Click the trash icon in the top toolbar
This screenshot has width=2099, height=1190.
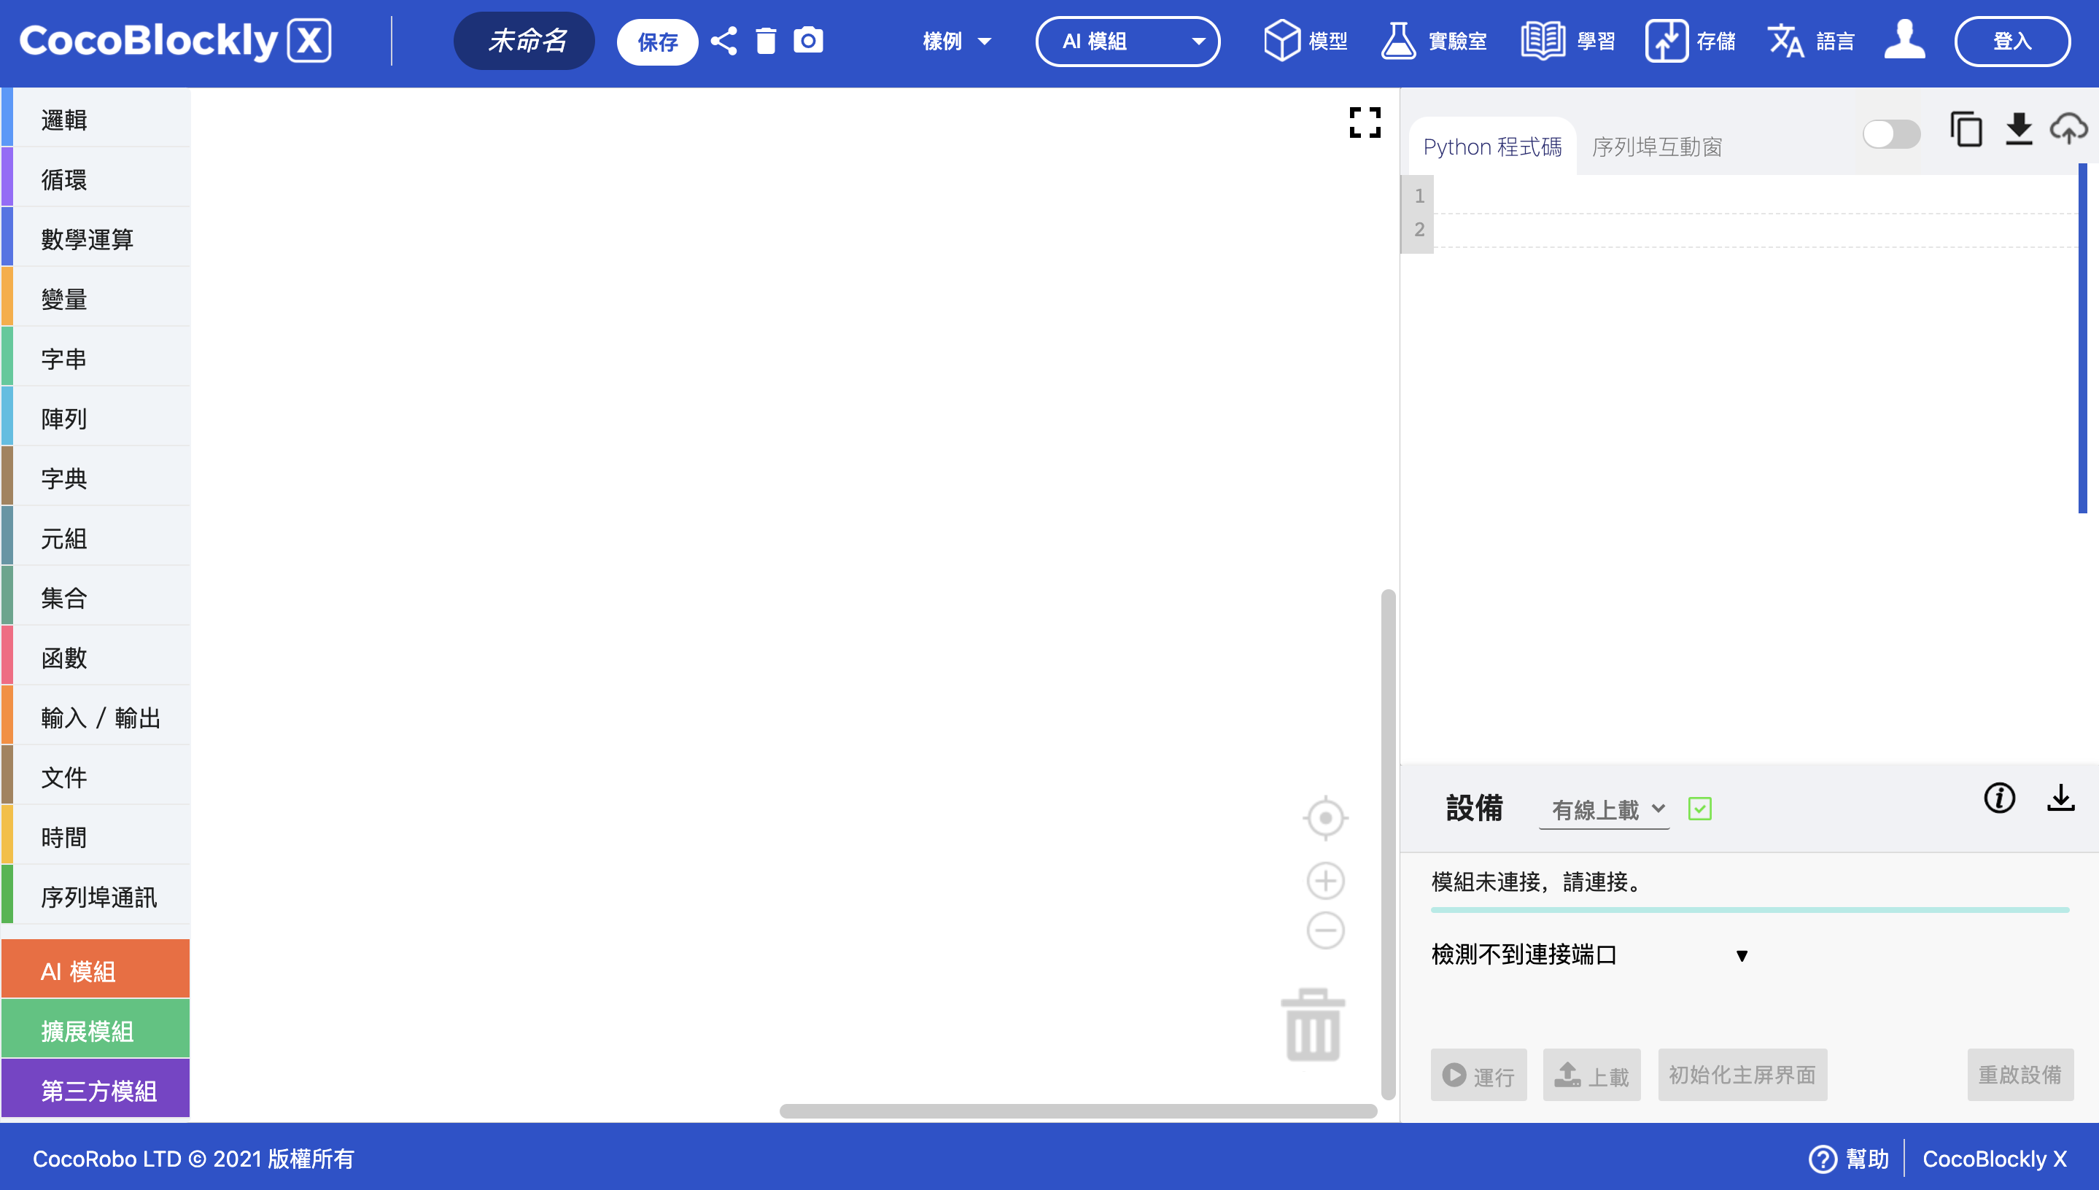pos(766,40)
